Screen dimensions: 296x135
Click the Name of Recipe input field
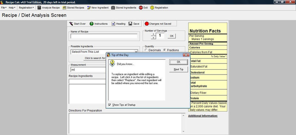tap(104, 36)
